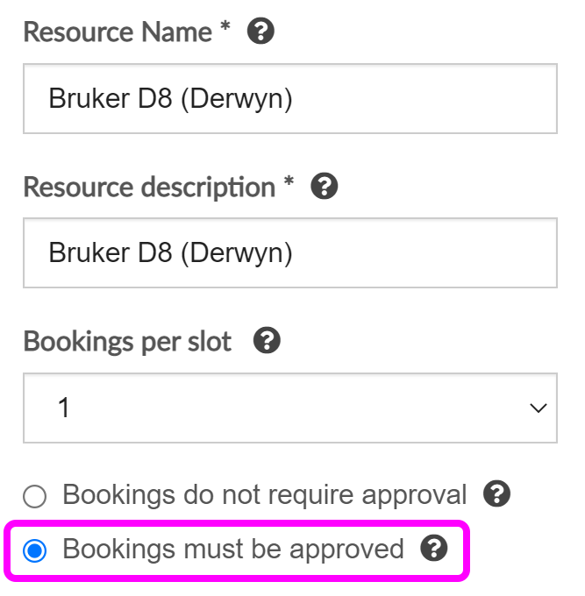Click help icon next to Resource description
Viewport: 585px width, 596px height.
point(325,187)
